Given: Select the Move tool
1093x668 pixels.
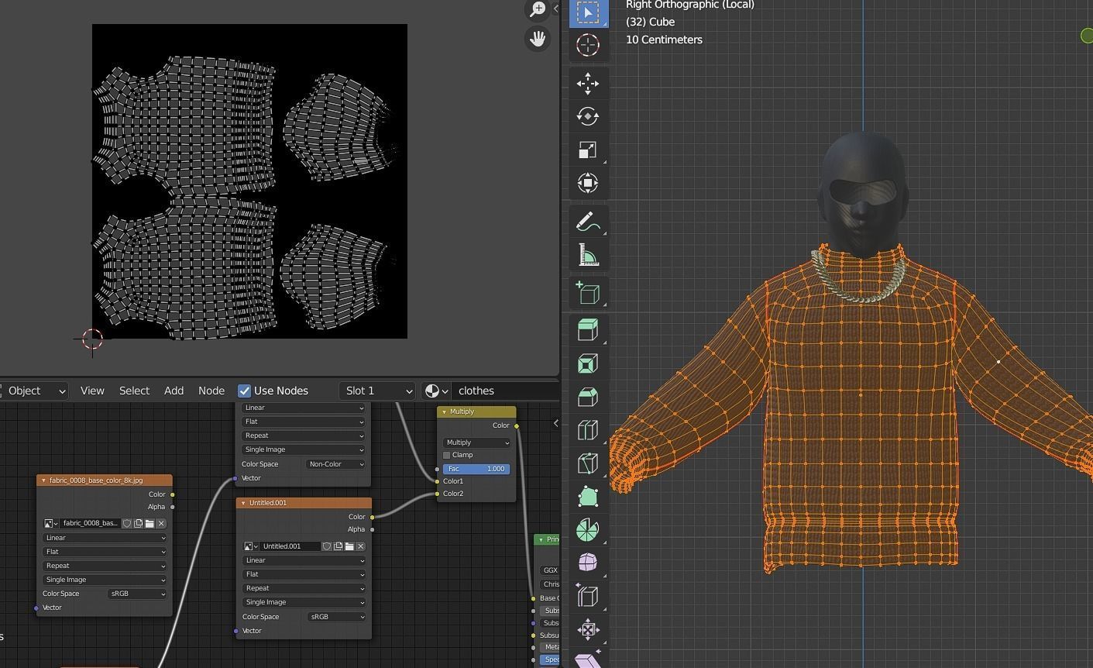Looking at the screenshot, I should (588, 84).
